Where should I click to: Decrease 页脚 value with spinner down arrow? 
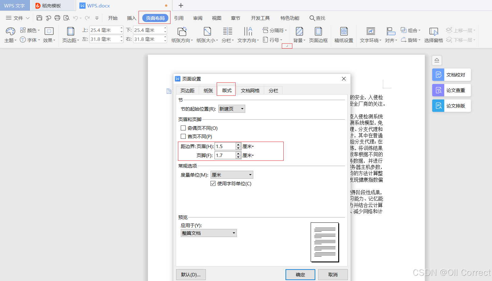(x=238, y=157)
